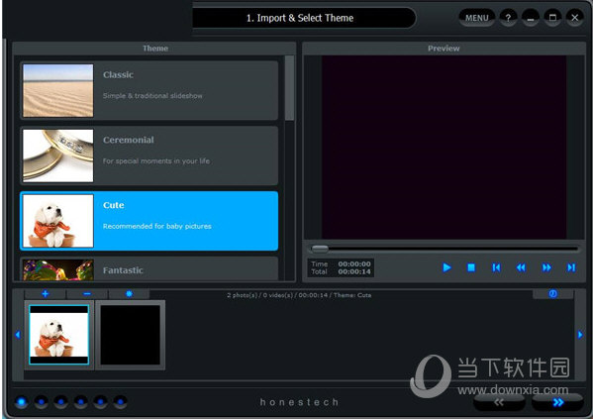Go to step four indicator dot
Screen dimensions: 593x419
click(80, 402)
